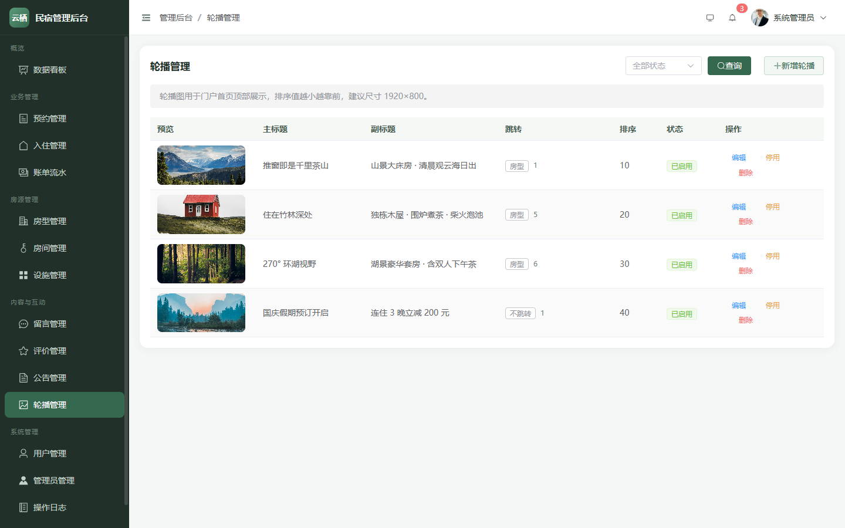Open 数据看板 dashboard icon

[23, 70]
